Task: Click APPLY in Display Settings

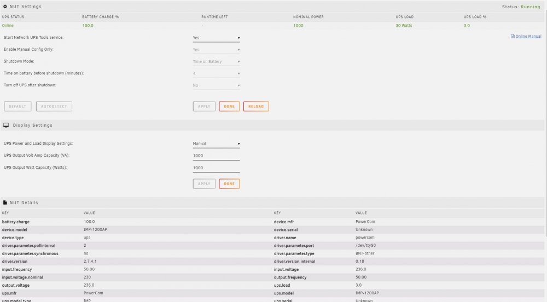Action: click(204, 183)
